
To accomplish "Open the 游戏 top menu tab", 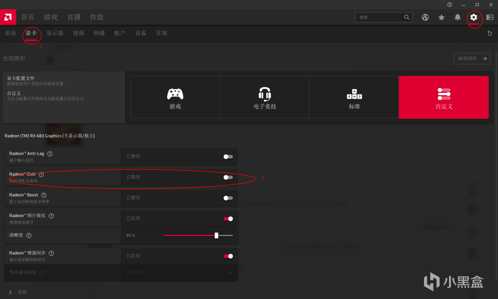I will point(51,17).
